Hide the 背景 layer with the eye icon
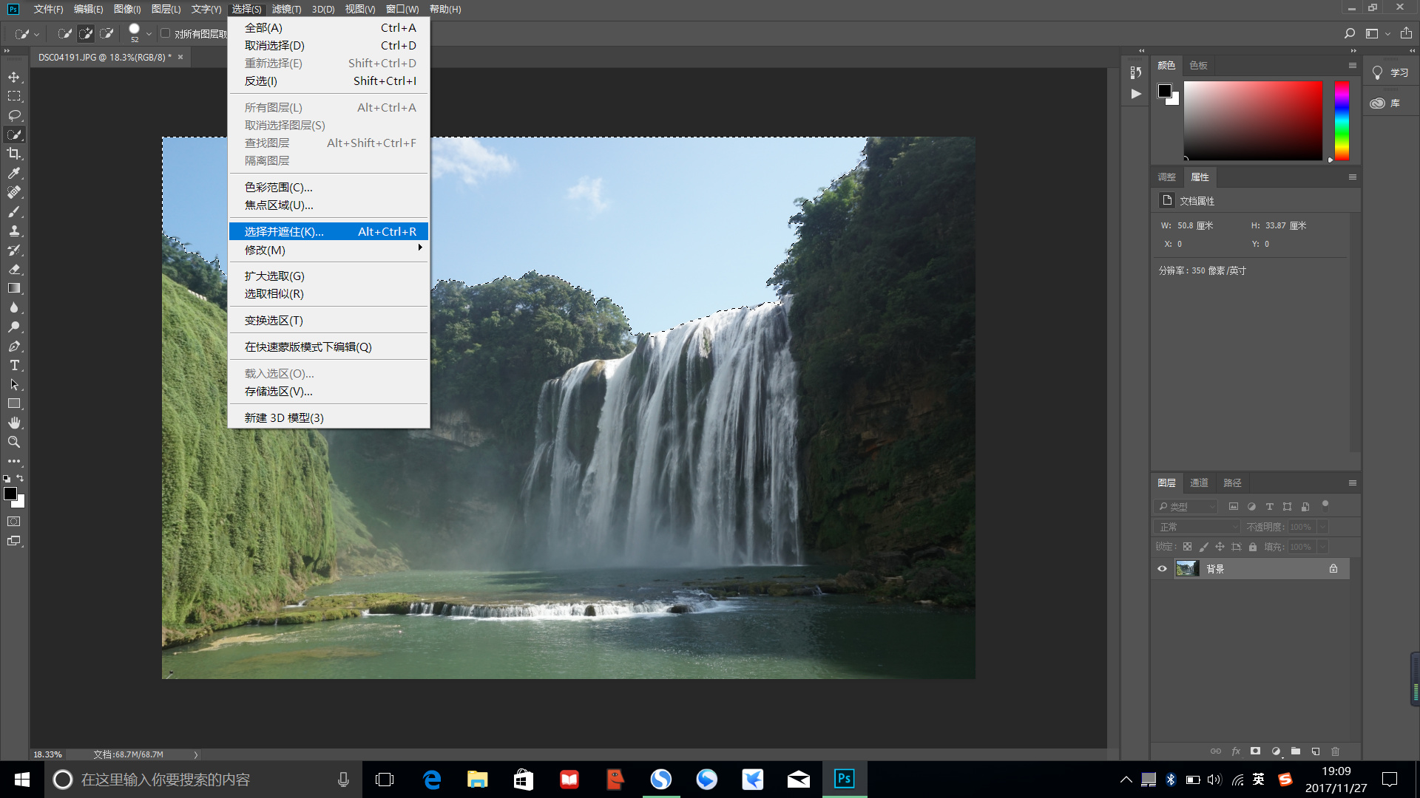1420x798 pixels. pos(1162,569)
